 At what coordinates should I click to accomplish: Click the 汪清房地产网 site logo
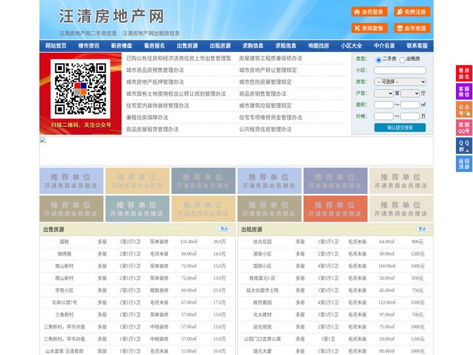pyautogui.click(x=111, y=16)
